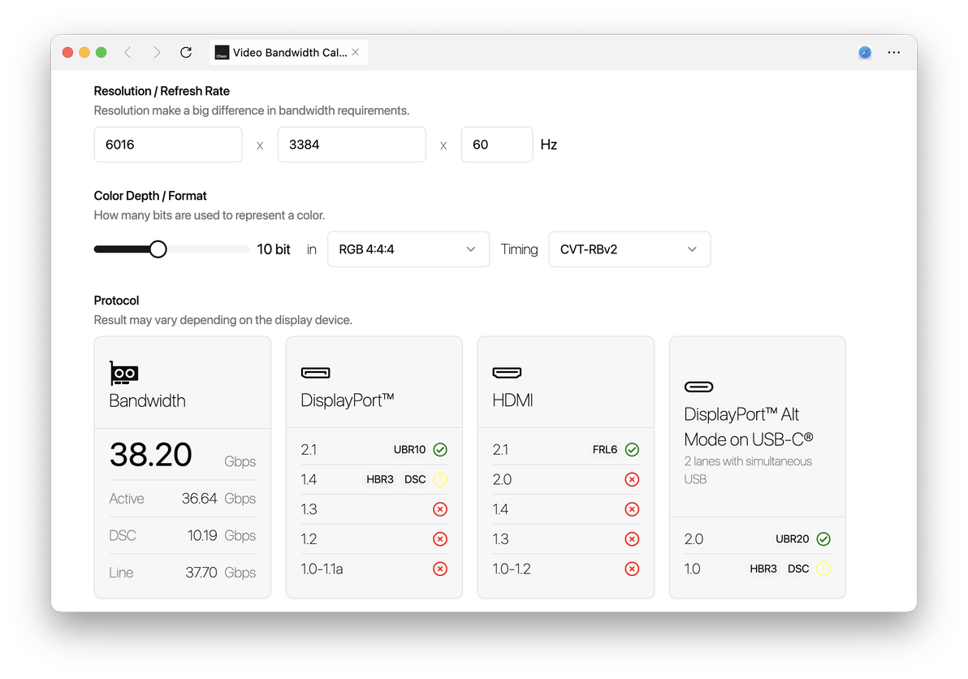Click the browser reload icon
Image resolution: width=968 pixels, height=679 pixels.
tap(186, 53)
